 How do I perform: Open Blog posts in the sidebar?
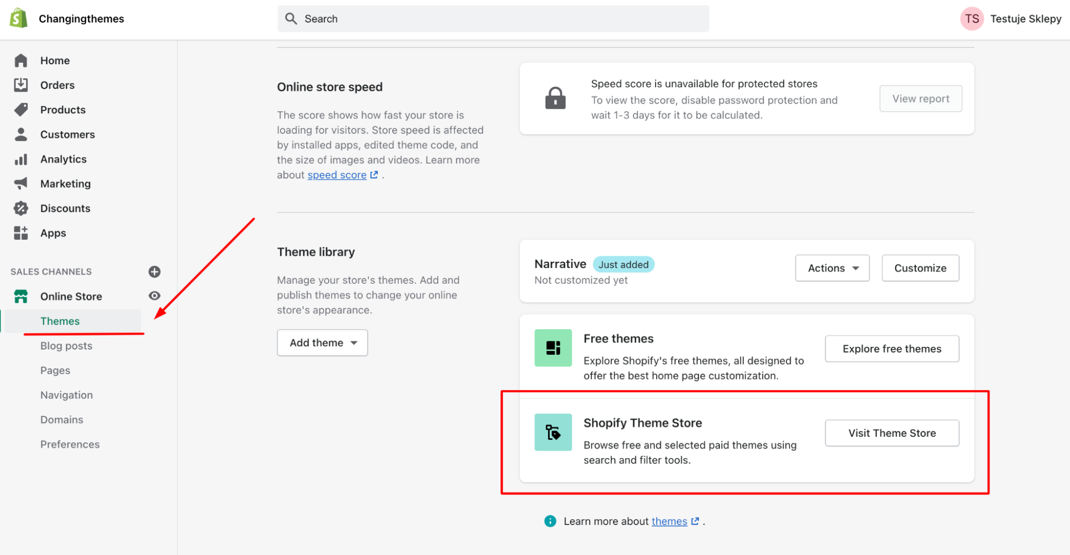[66, 345]
